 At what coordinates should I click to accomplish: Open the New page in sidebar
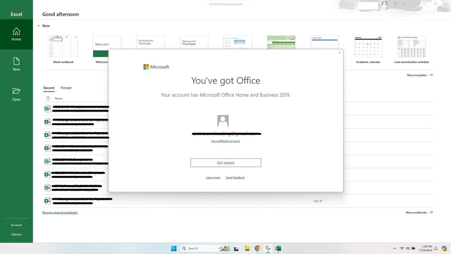point(16,64)
